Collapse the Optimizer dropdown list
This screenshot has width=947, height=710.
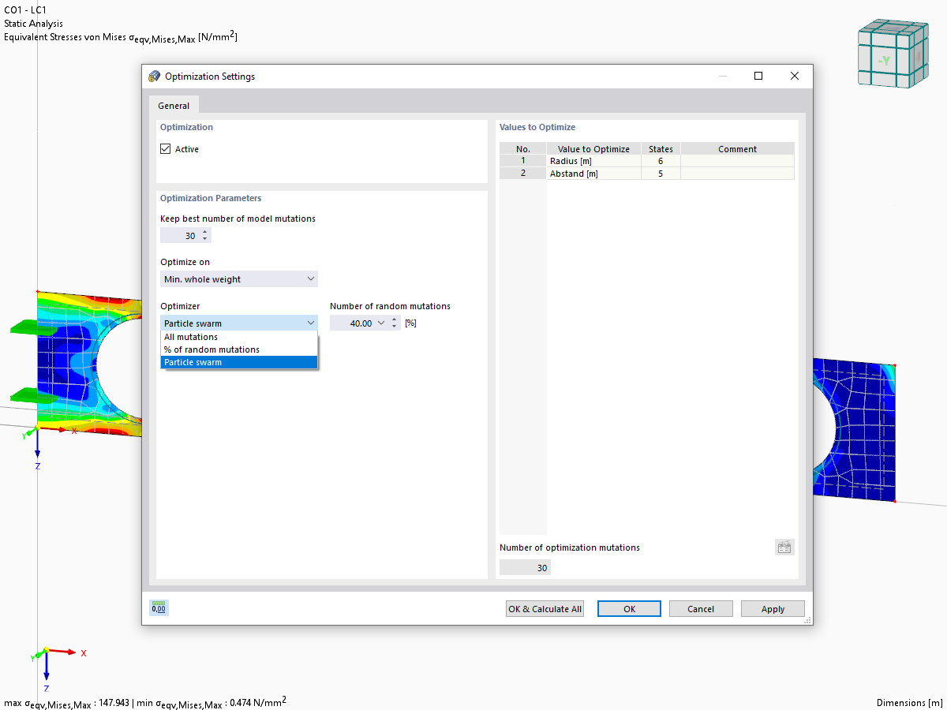click(x=310, y=322)
